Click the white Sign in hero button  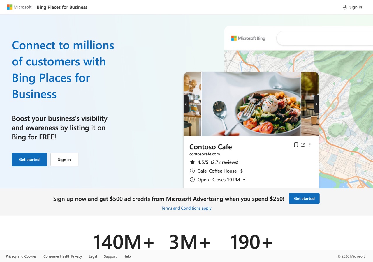[x=64, y=160]
